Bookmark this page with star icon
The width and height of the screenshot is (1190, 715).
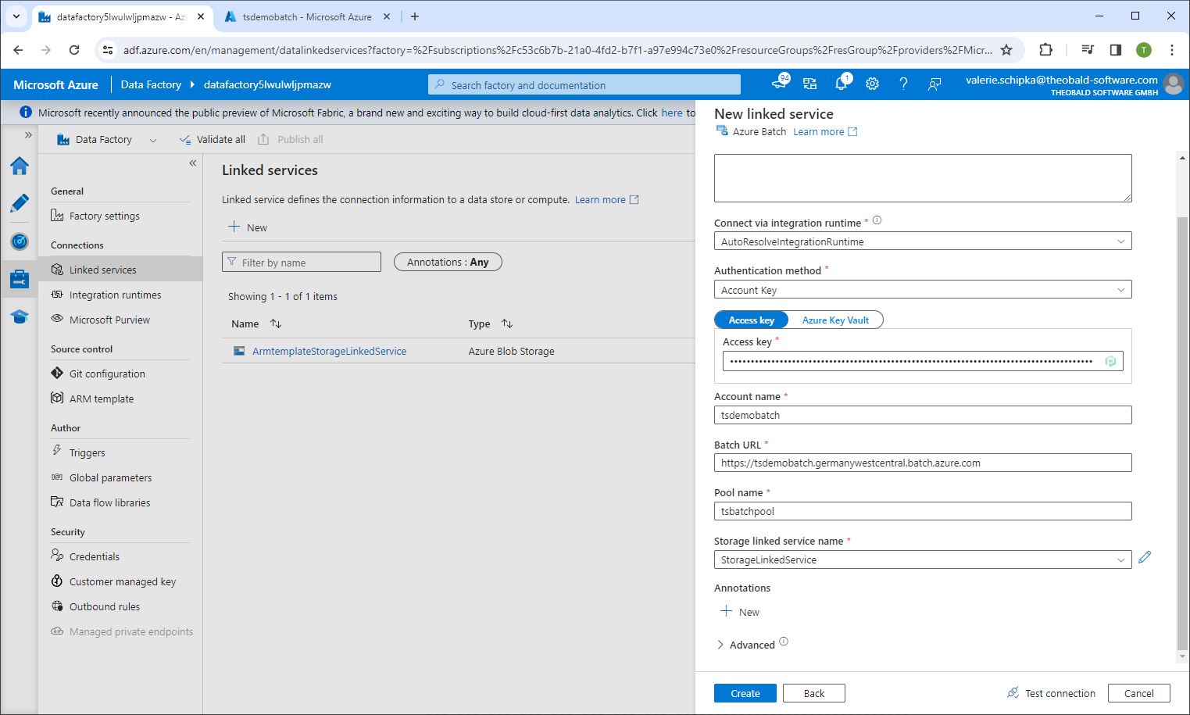point(1006,50)
